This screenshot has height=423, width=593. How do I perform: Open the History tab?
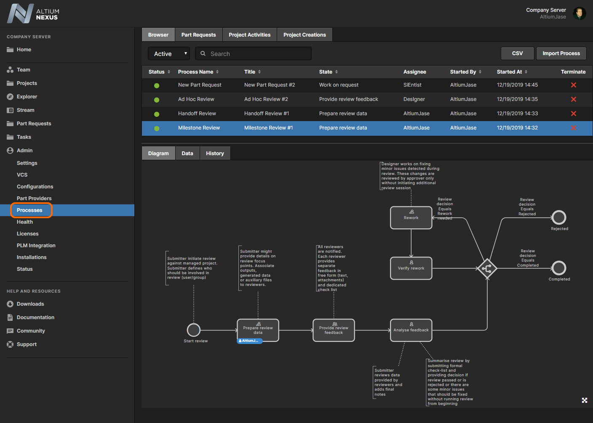point(215,153)
